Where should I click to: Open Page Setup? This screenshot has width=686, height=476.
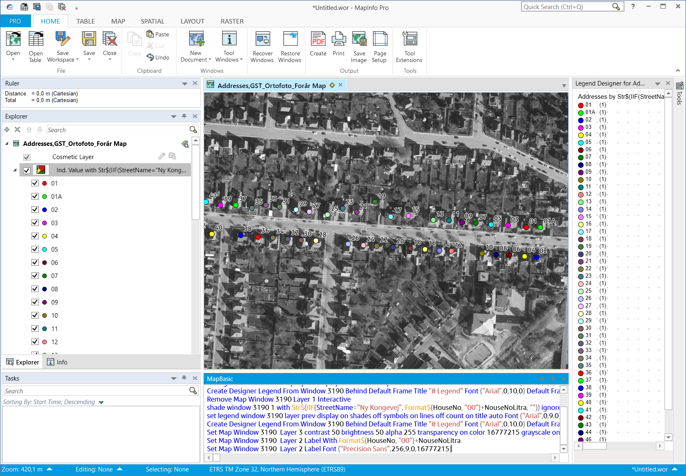click(379, 45)
